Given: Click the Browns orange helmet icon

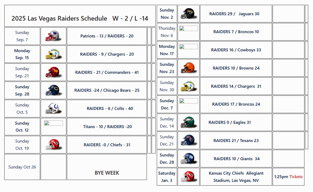Looking at the screenshot, I should point(188,68).
